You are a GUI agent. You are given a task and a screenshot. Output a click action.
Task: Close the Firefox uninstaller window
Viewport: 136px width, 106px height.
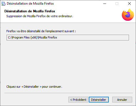pyautogui.click(x=129, y=4)
